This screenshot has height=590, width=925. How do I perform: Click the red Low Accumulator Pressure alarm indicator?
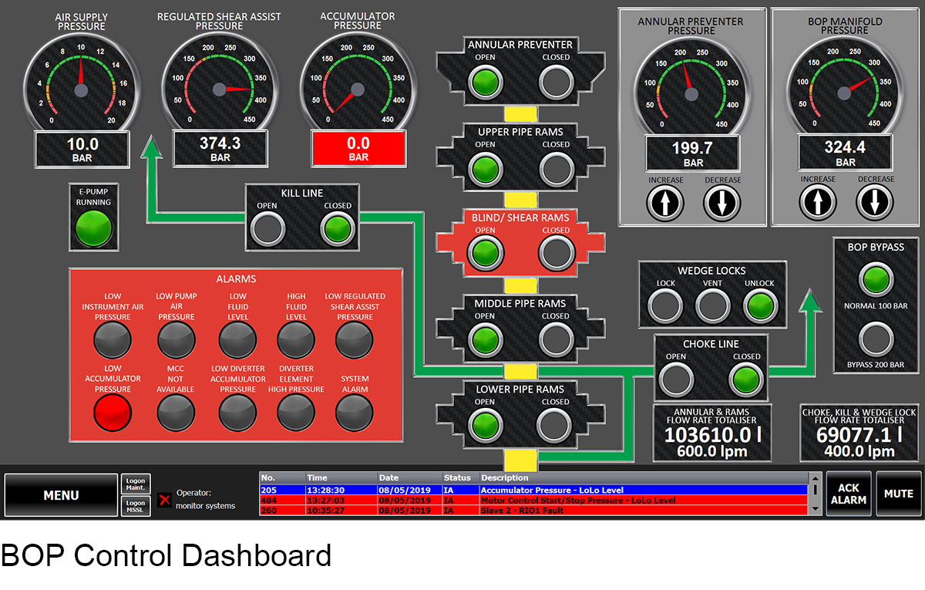point(113,411)
